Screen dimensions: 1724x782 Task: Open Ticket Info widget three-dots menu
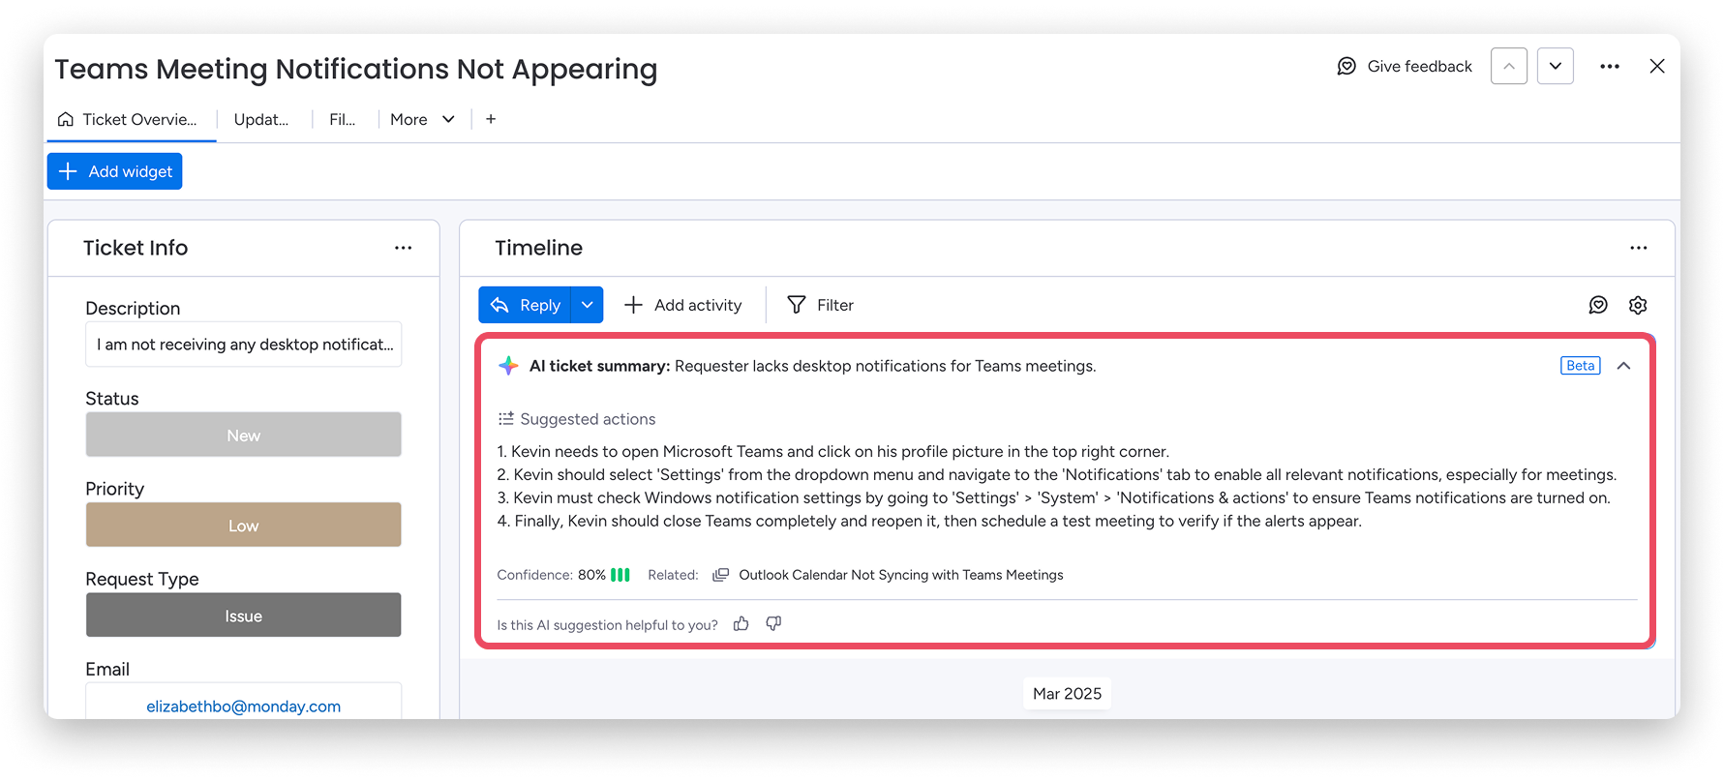404,248
